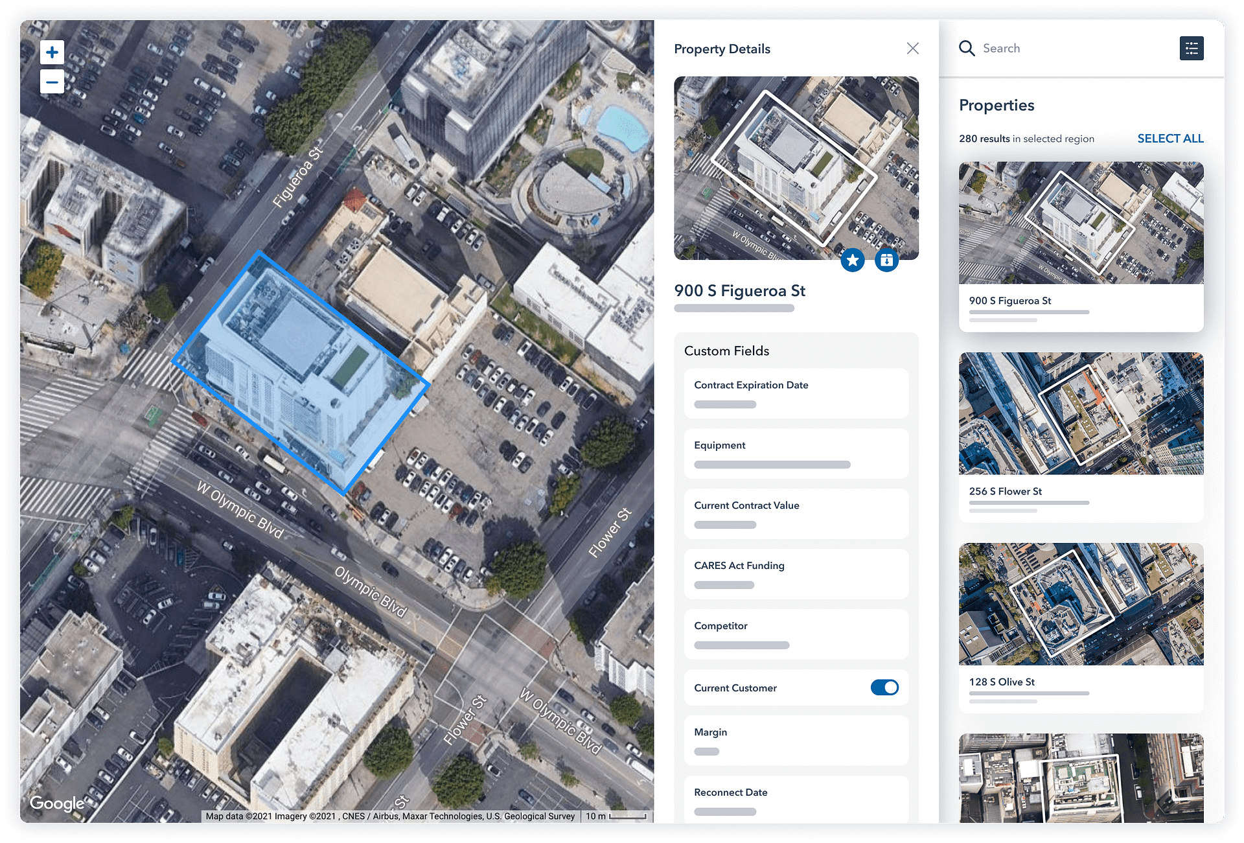
Task: Click the 280 results count text
Action: (x=984, y=139)
